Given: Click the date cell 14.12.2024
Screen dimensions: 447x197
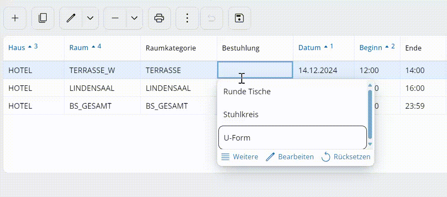Looking at the screenshot, I should point(324,70).
